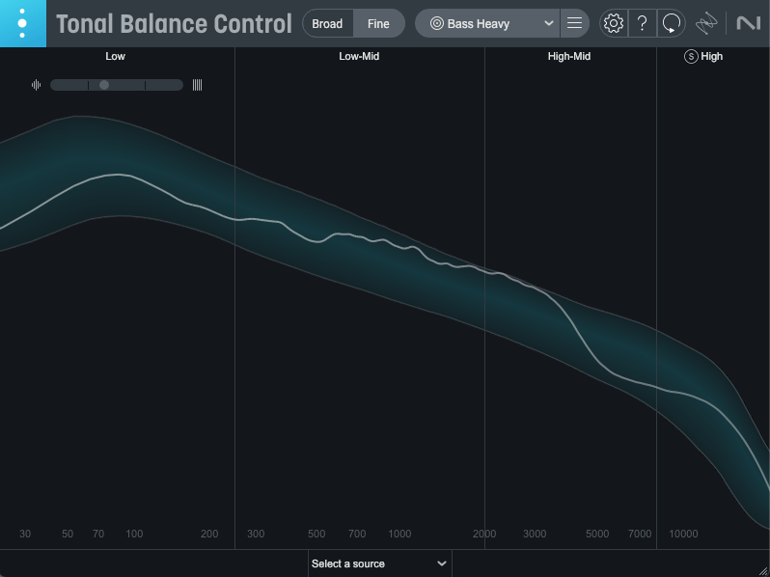Select the Low-Mid frequency band label
The width and height of the screenshot is (770, 577).
pos(359,56)
